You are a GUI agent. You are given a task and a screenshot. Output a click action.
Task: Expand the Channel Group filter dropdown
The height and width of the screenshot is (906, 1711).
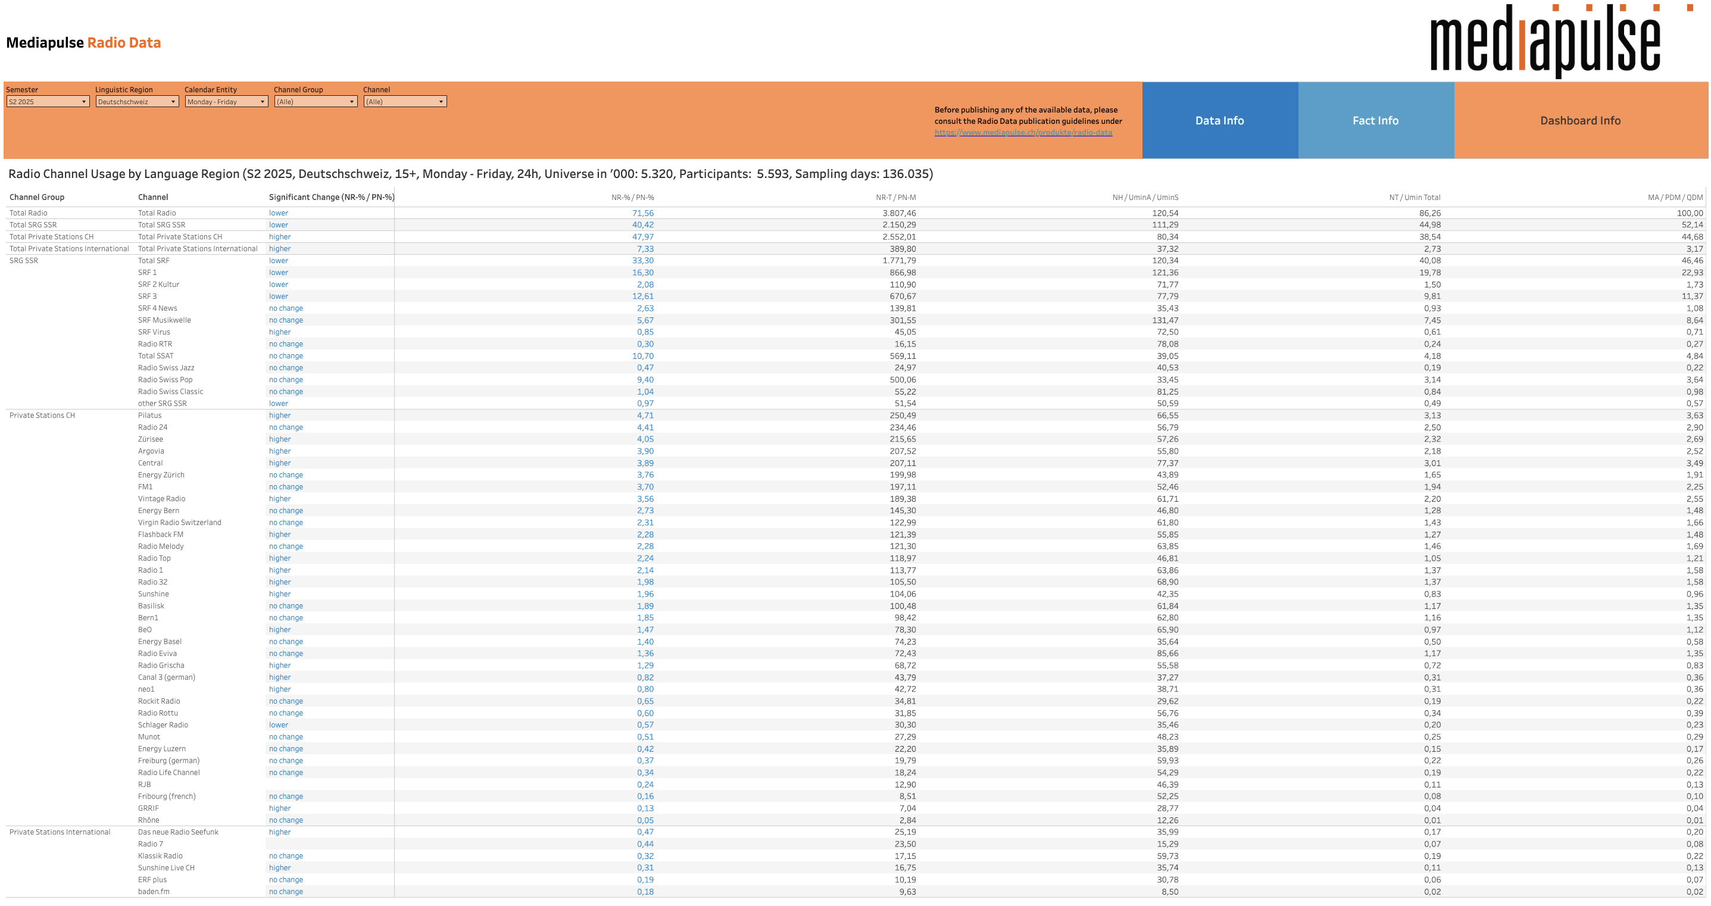coord(315,102)
